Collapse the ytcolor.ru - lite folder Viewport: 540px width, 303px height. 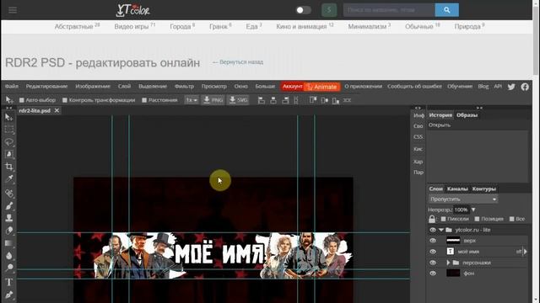coord(441,230)
